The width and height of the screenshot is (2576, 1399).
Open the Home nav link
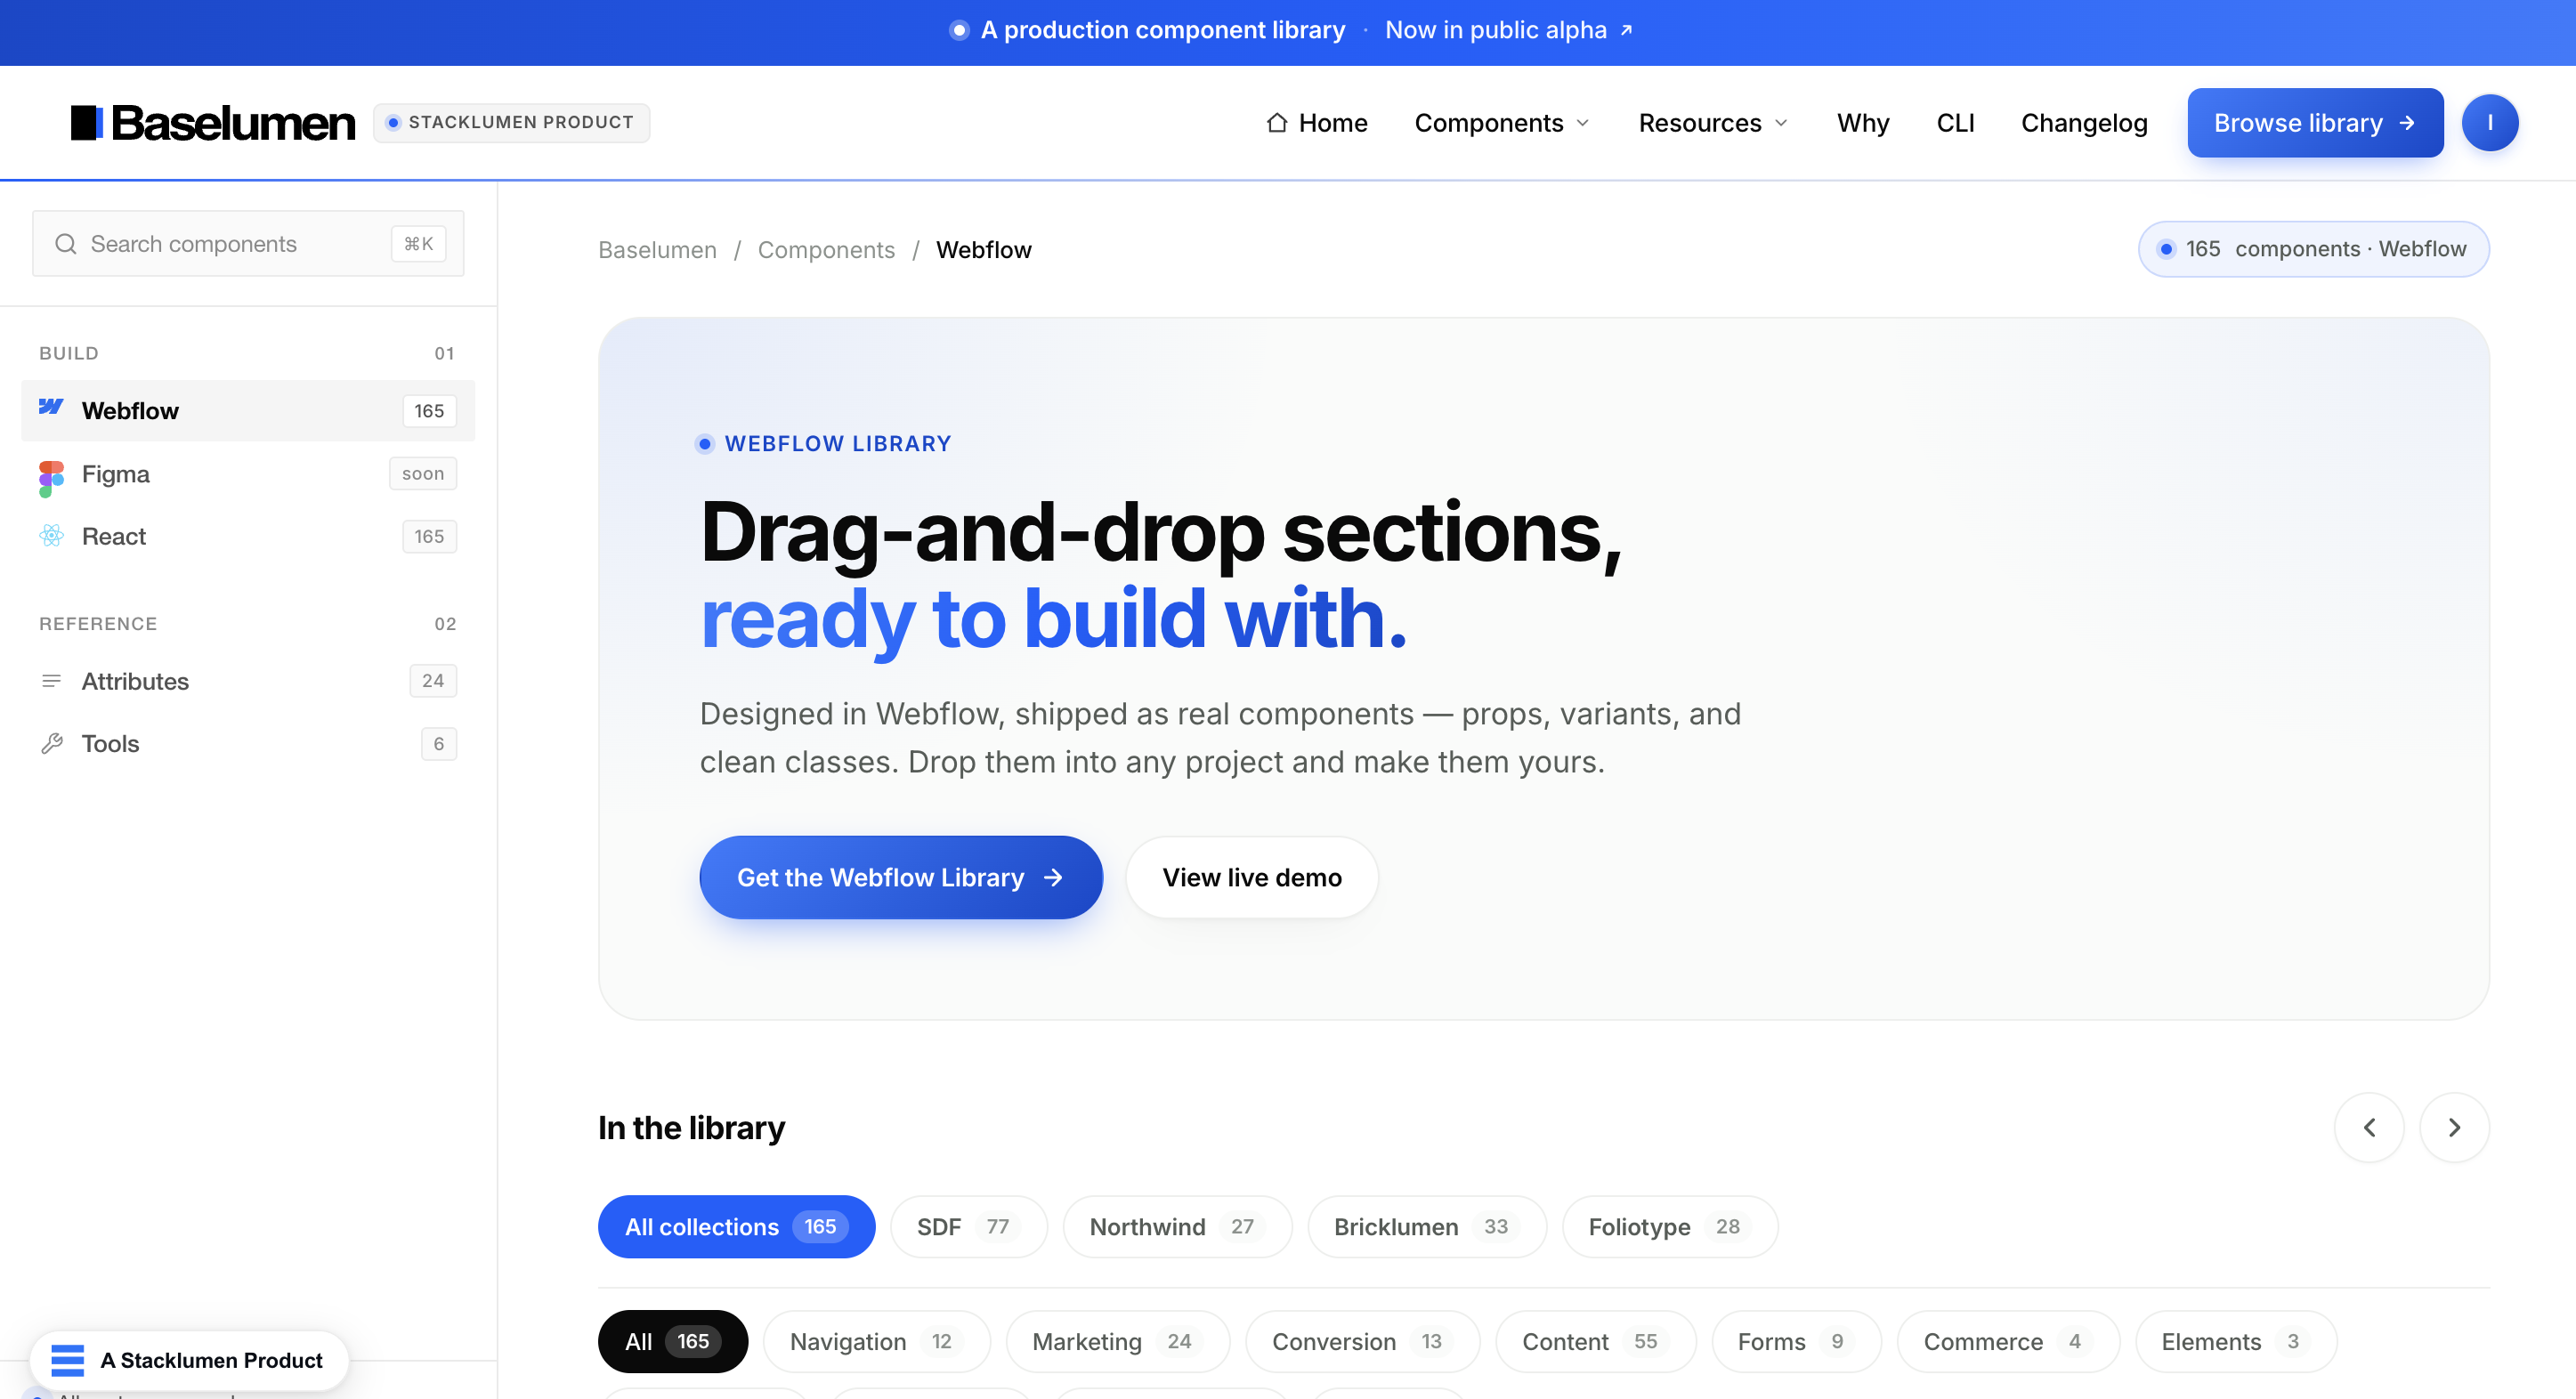pos(1316,123)
